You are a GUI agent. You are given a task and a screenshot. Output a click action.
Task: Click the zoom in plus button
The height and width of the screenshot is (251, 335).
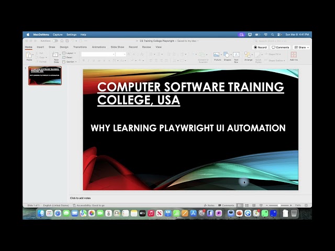[291, 206]
